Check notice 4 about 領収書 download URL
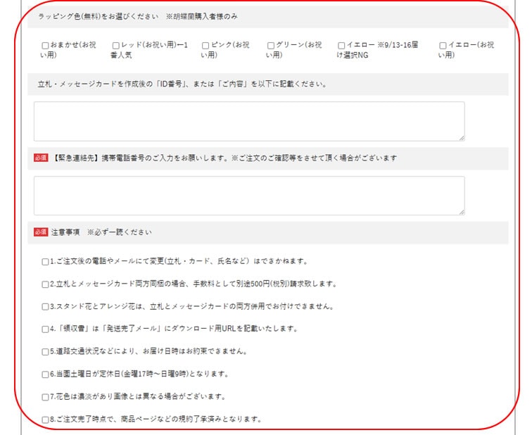The height and width of the screenshot is (435, 532). point(46,329)
